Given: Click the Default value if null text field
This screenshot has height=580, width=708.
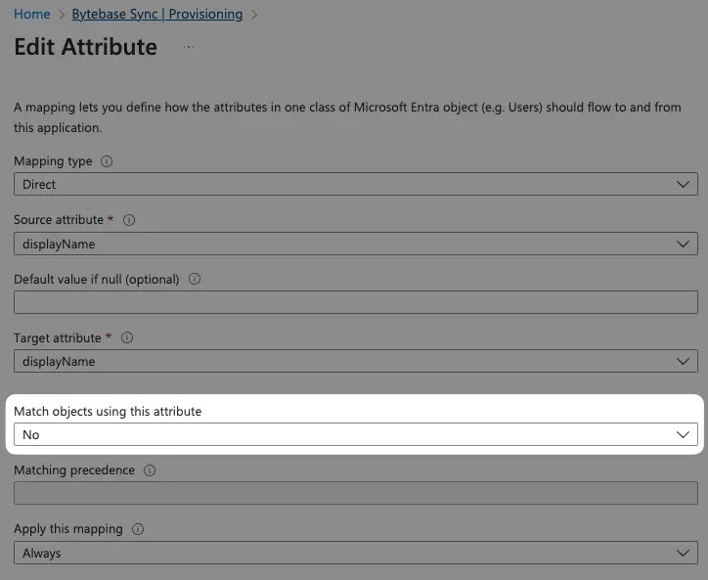Looking at the screenshot, I should tap(356, 302).
